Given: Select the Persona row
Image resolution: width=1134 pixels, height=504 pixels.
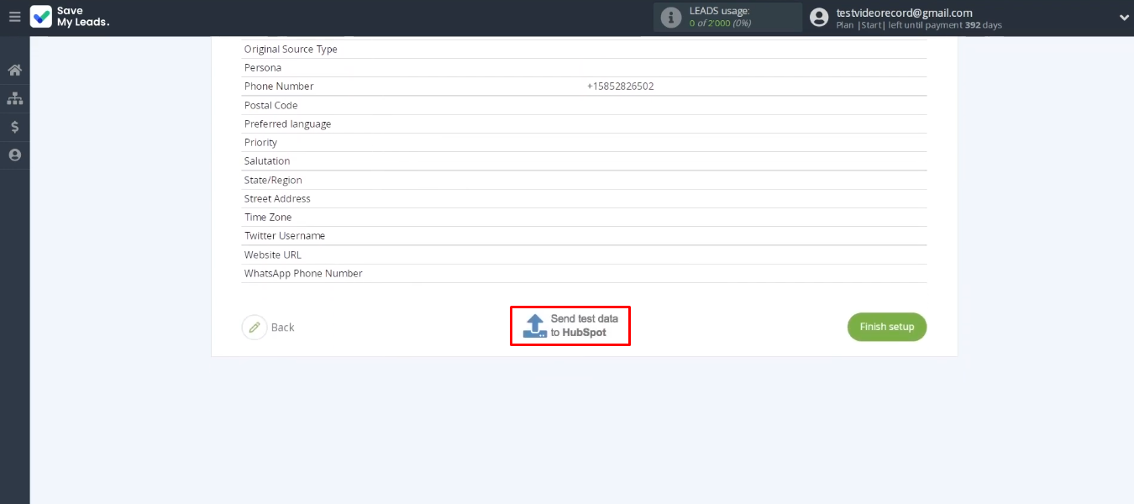Looking at the screenshot, I should (585, 67).
